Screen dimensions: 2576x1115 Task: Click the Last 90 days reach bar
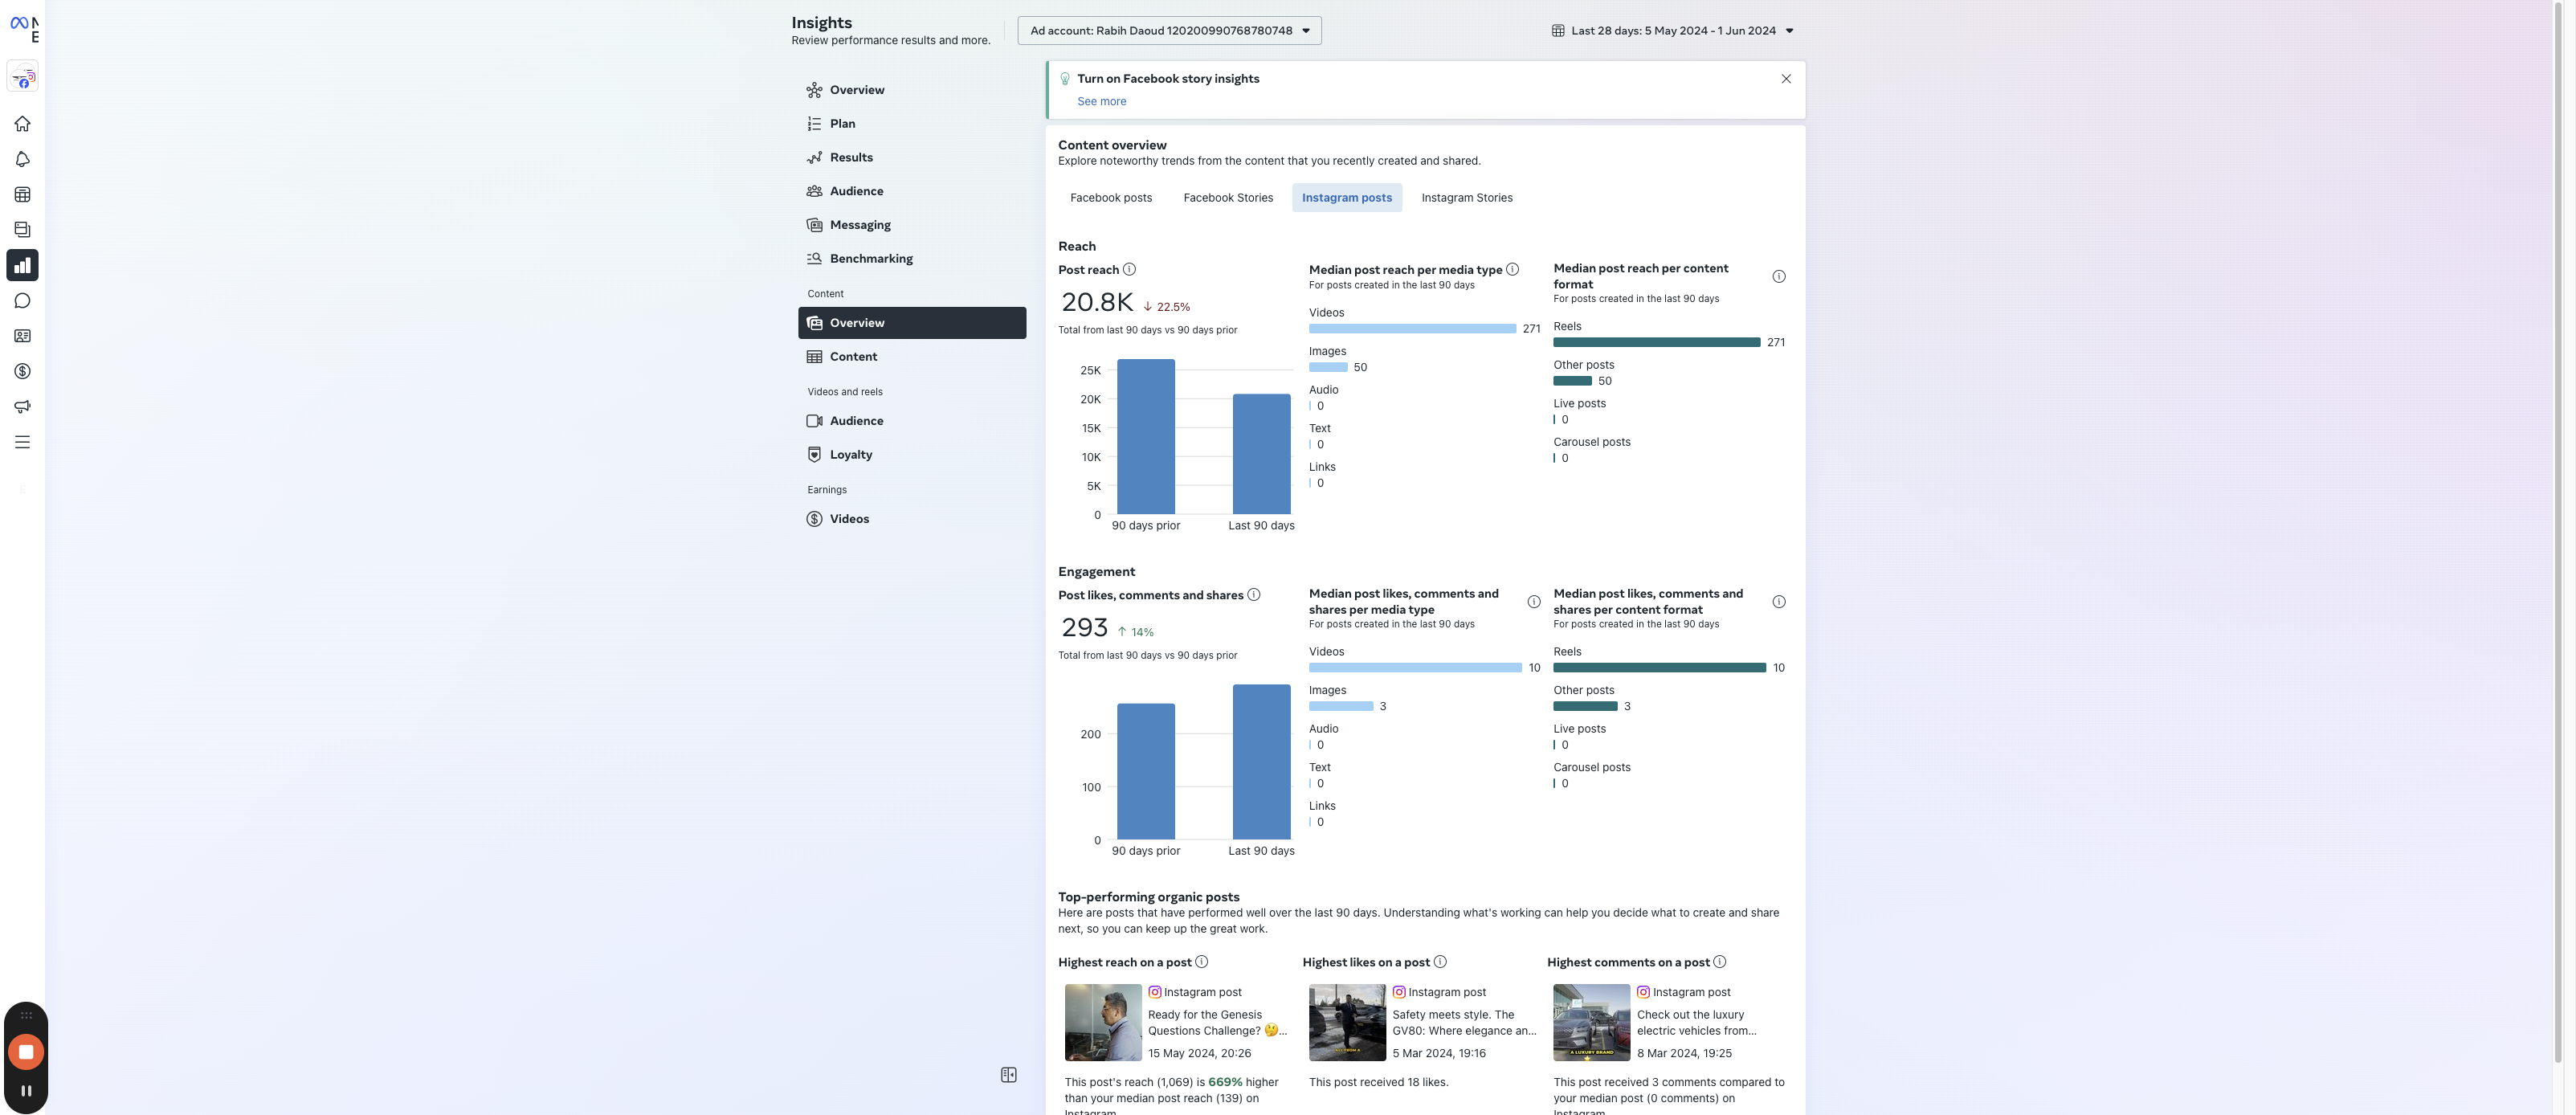point(1261,454)
